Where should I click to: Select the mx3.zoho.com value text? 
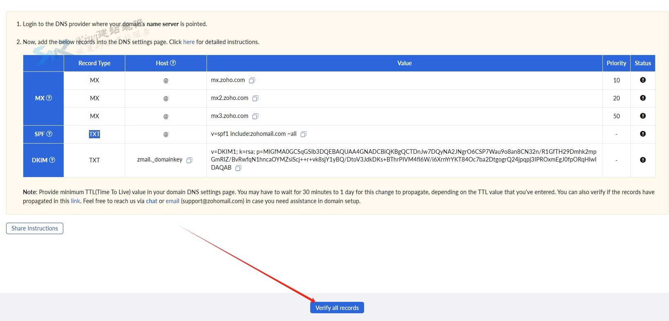(229, 116)
